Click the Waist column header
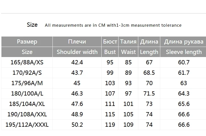The image size is (206, 136). click(128, 52)
